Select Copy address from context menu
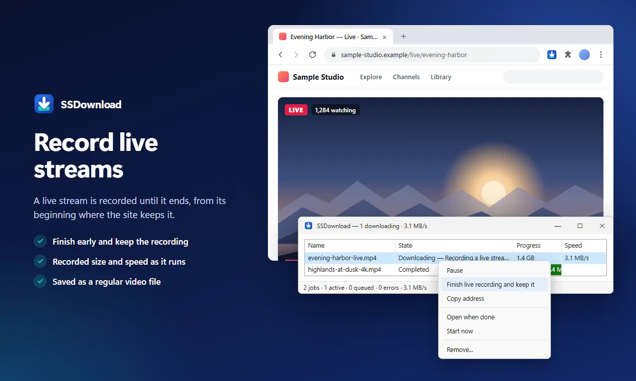The image size is (636, 381). click(494, 298)
